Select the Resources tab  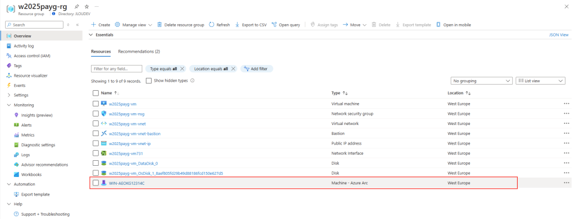click(101, 52)
